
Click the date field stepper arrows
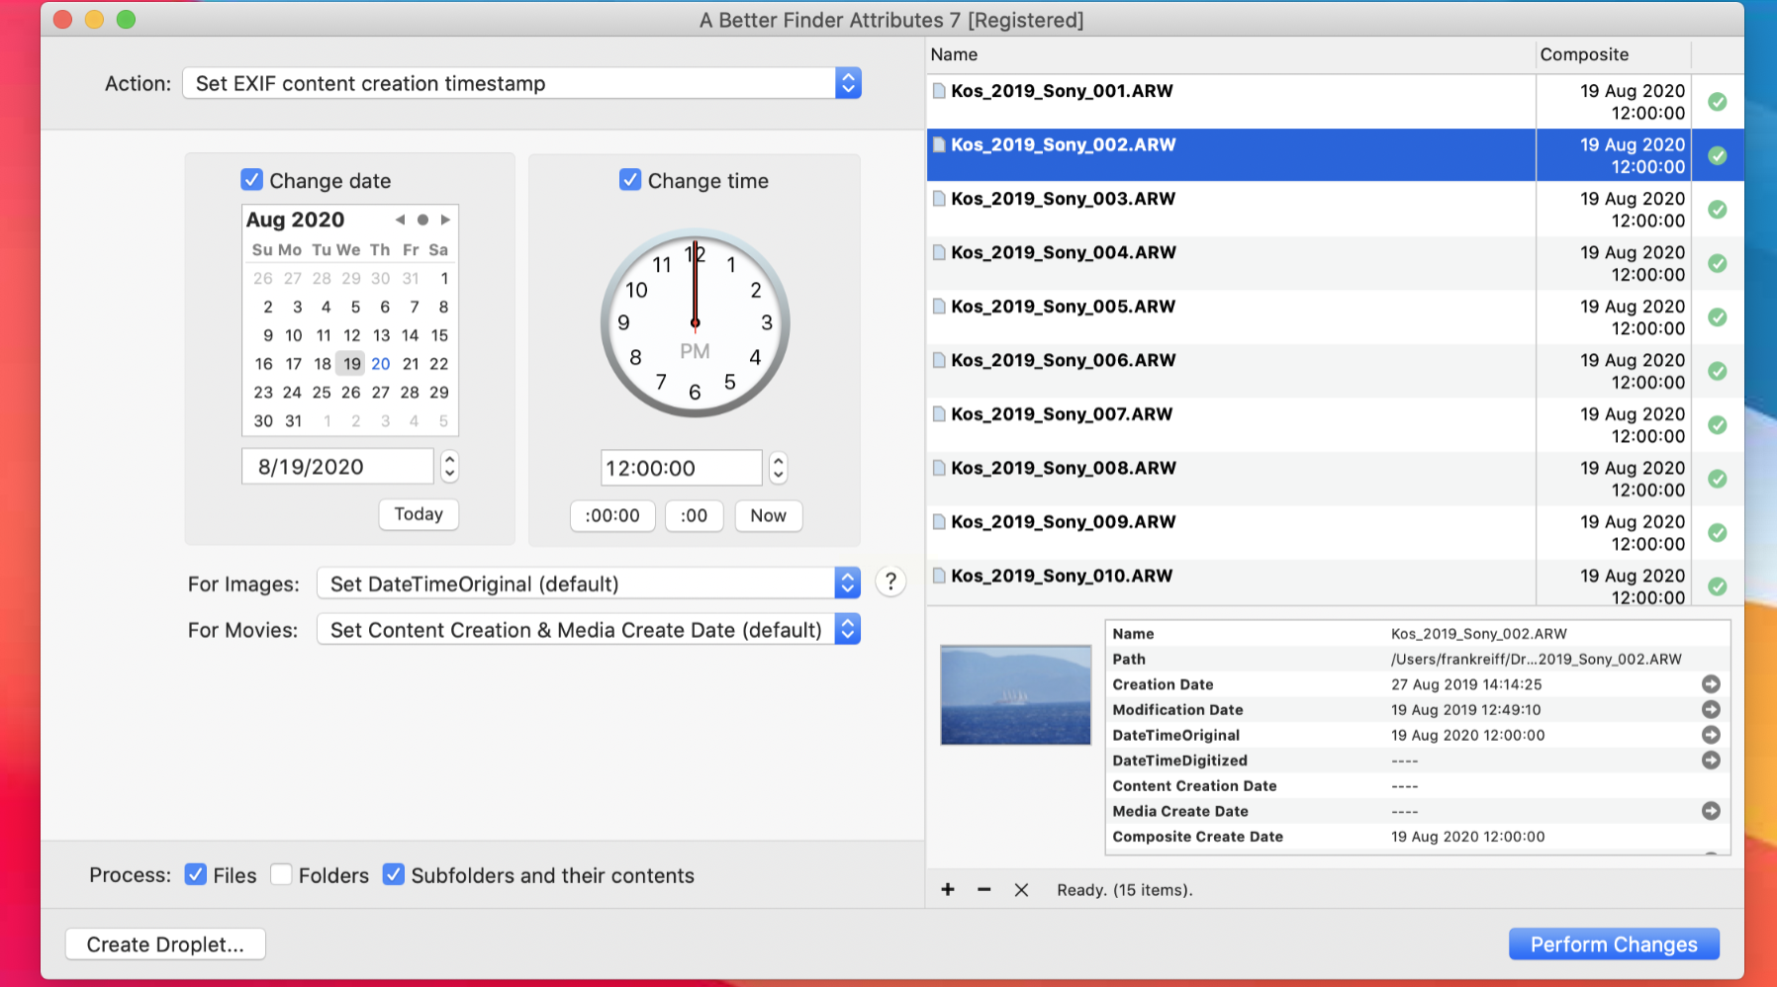point(449,466)
